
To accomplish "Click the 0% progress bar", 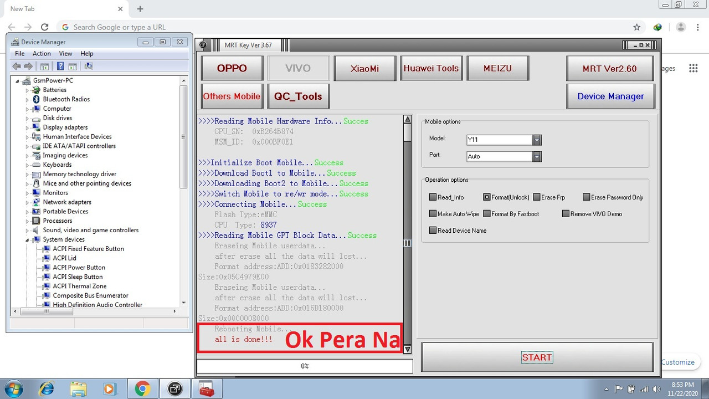I will tap(305, 366).
